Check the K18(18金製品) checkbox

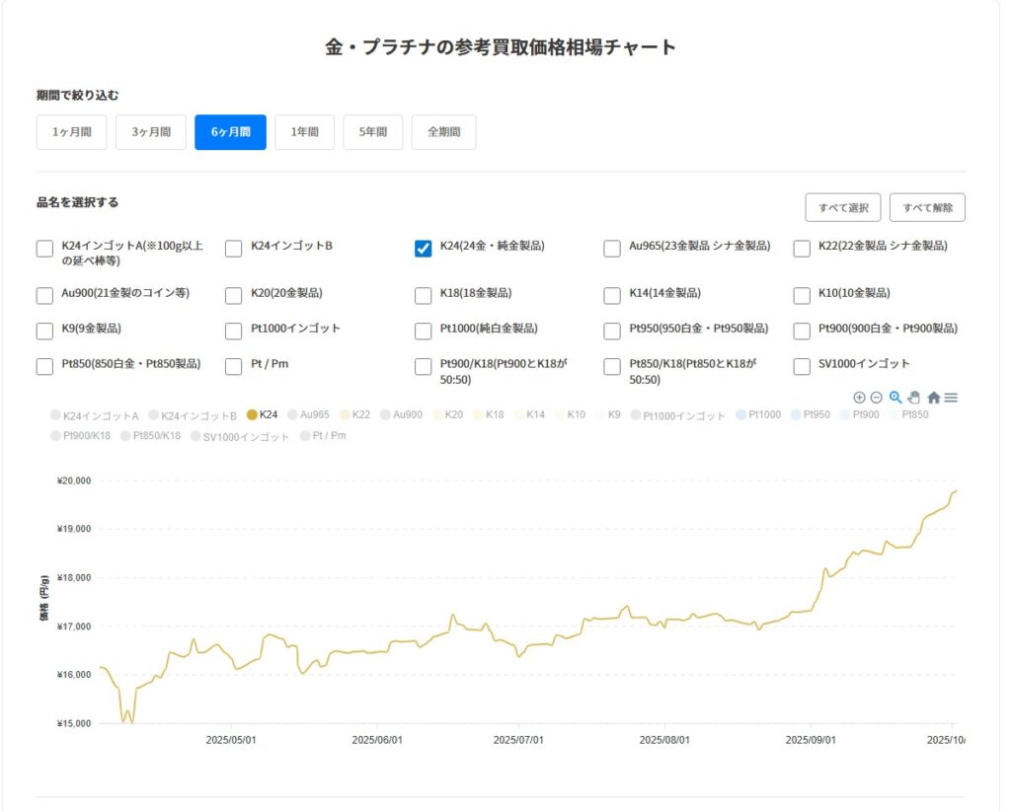424,295
